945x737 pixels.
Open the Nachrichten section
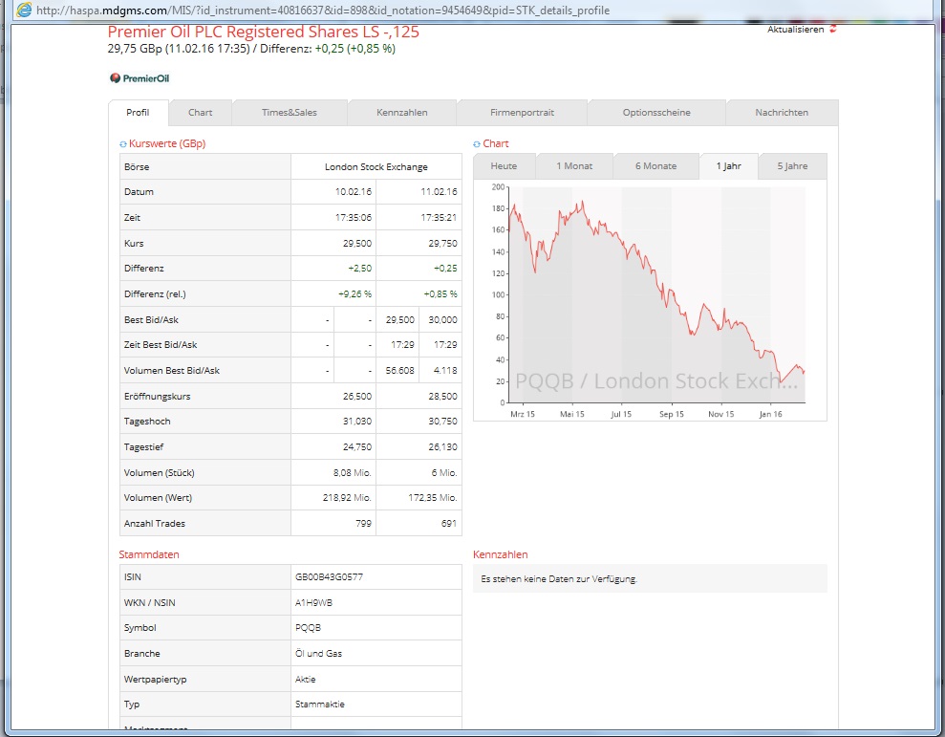[780, 112]
